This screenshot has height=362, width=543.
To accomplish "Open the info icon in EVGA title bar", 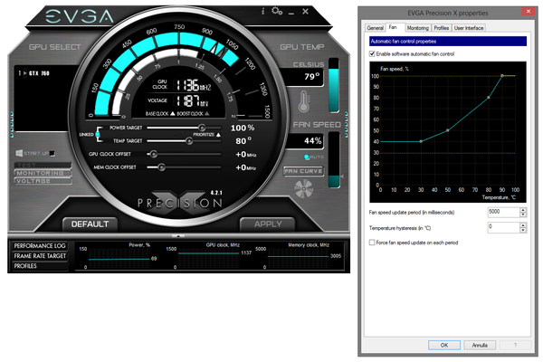I will click(262, 12).
